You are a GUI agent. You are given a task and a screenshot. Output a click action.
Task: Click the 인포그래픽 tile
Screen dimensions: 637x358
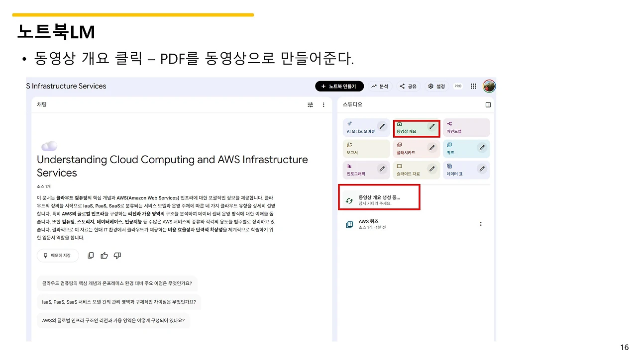click(366, 170)
